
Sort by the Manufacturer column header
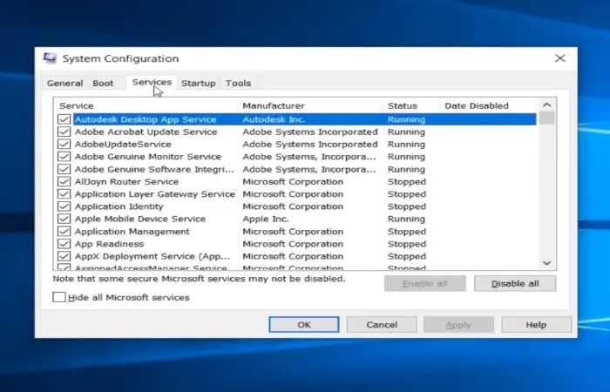311,105
